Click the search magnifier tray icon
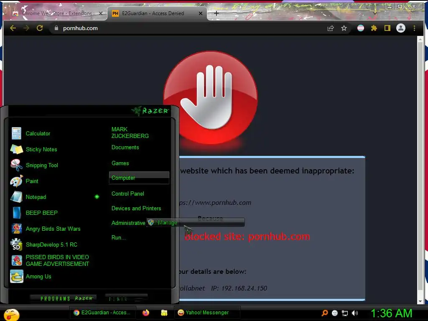Image resolution: width=428 pixels, height=321 pixels. 325,313
